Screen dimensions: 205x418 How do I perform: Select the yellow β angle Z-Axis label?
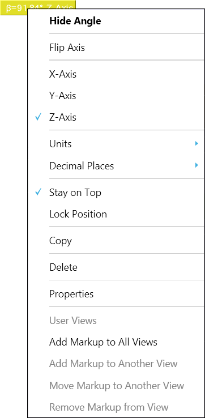tap(38, 7)
